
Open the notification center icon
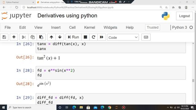(x=193, y=108)
